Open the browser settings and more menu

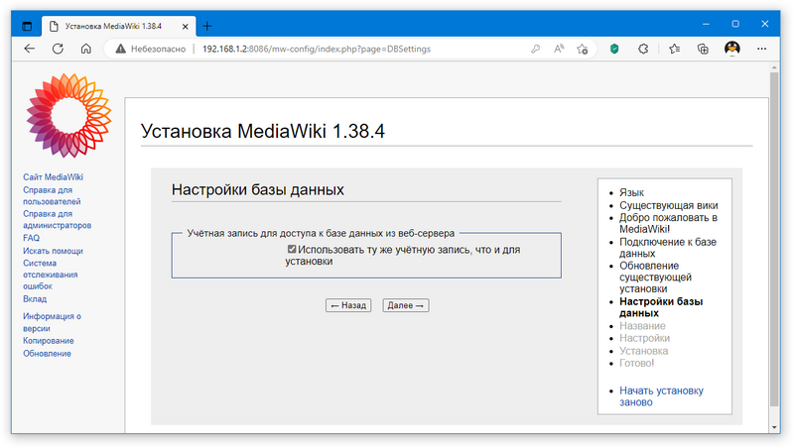click(761, 49)
